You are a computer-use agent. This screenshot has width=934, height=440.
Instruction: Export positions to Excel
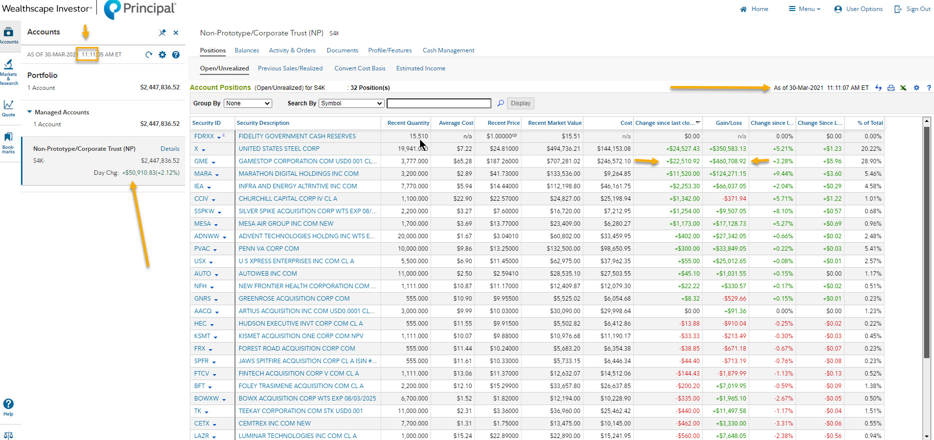pyautogui.click(x=904, y=88)
